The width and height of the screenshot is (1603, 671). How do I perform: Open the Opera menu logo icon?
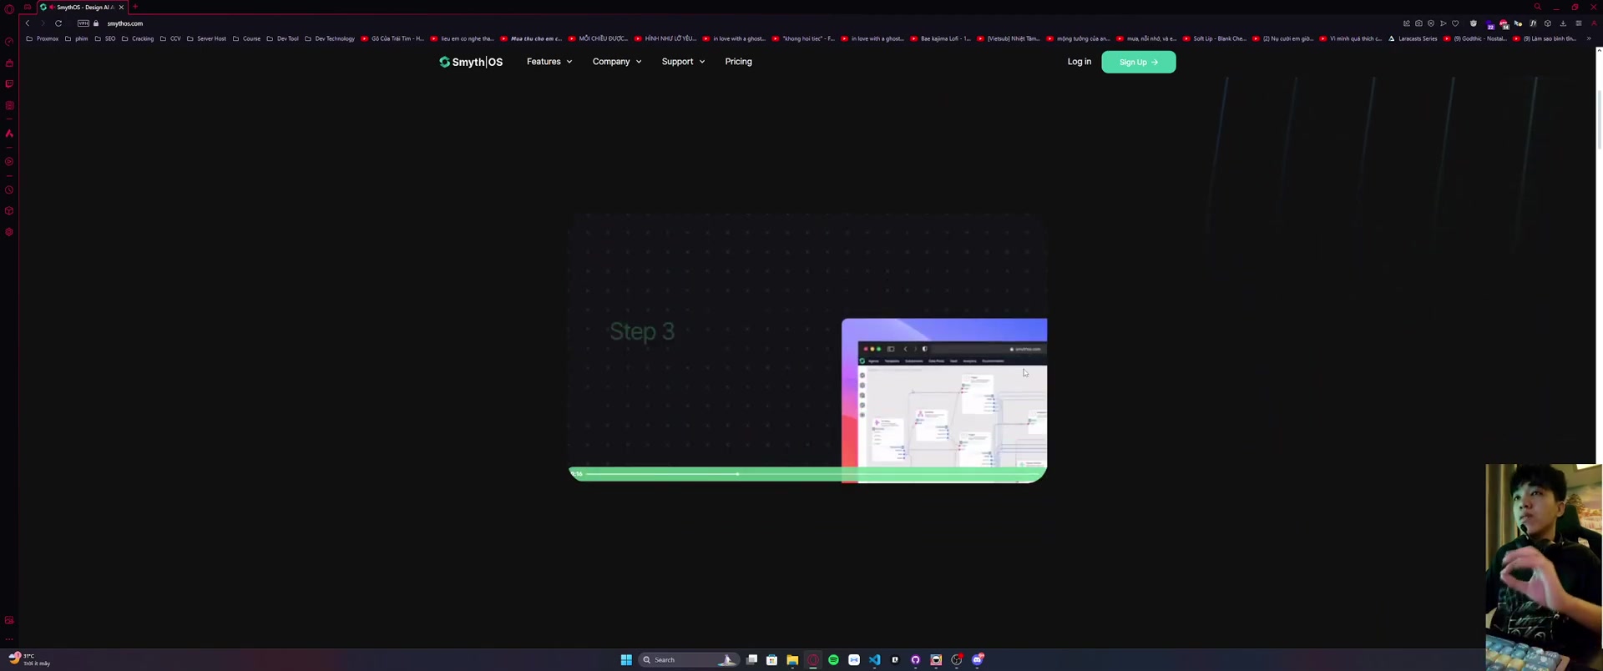(x=9, y=8)
